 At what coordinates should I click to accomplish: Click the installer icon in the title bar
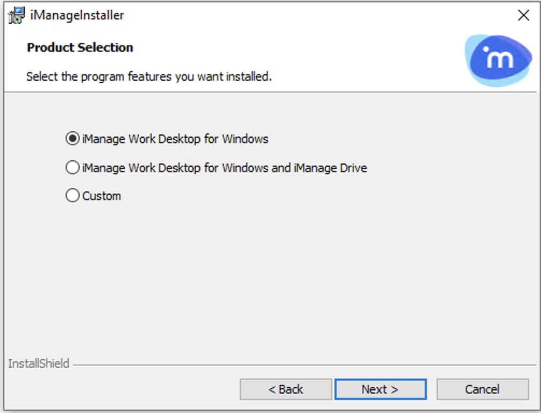click(17, 15)
